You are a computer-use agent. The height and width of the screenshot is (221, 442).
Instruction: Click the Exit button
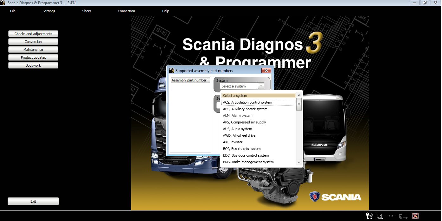tap(33, 201)
